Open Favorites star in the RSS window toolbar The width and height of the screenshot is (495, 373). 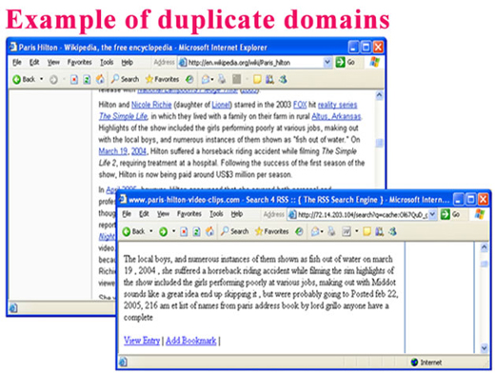pos(272,231)
